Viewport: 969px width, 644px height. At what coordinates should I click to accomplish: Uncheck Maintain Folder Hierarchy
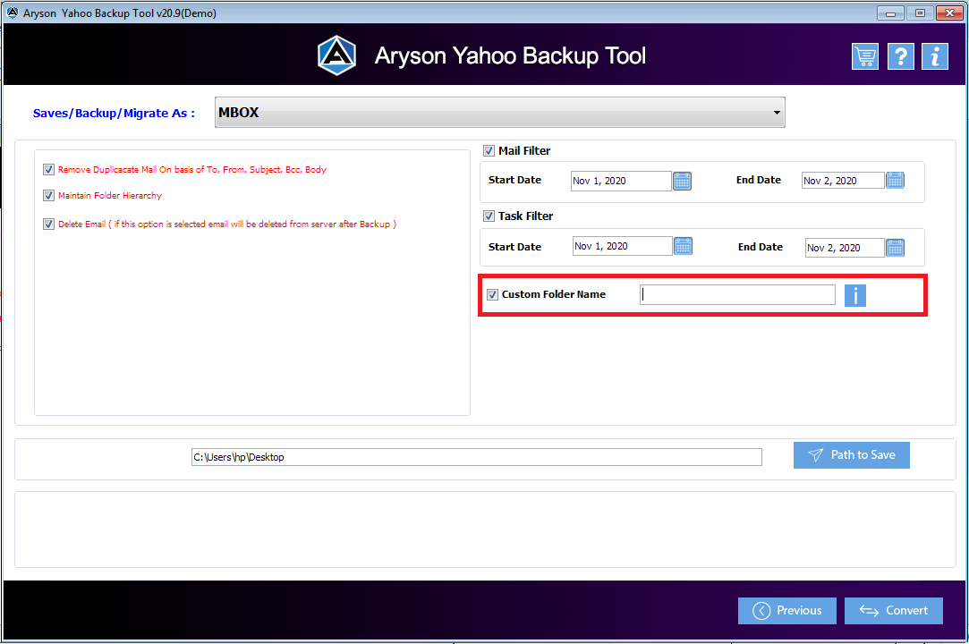click(x=48, y=195)
